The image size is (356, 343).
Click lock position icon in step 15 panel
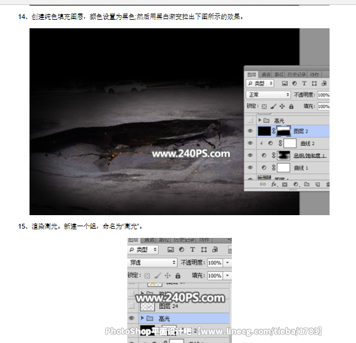point(168,275)
